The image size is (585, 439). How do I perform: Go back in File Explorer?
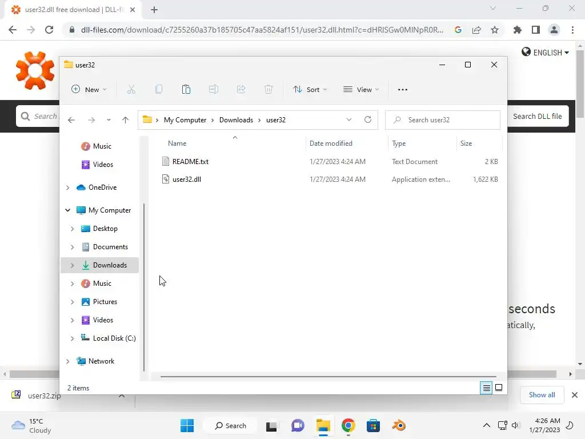click(71, 120)
